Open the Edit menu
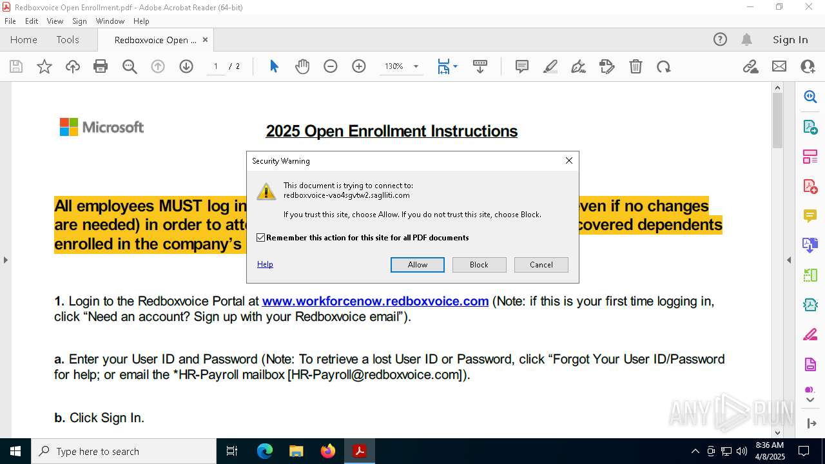Screen dimensions: 825x464 click(x=32, y=21)
